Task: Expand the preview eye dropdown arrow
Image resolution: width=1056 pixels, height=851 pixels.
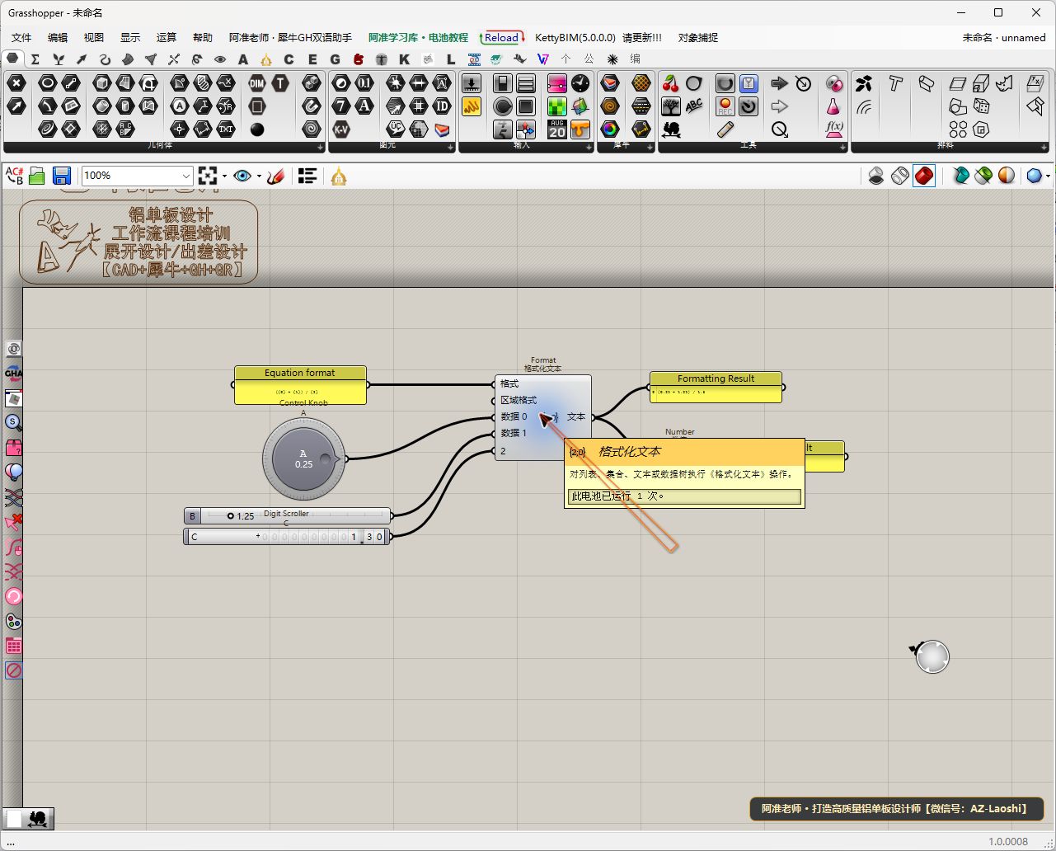Action: click(x=259, y=176)
